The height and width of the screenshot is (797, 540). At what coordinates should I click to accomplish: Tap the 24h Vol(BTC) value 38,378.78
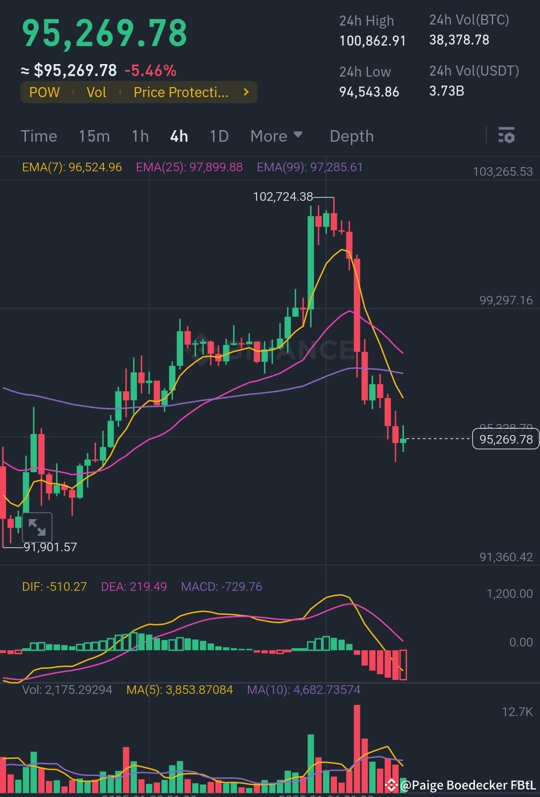(459, 40)
